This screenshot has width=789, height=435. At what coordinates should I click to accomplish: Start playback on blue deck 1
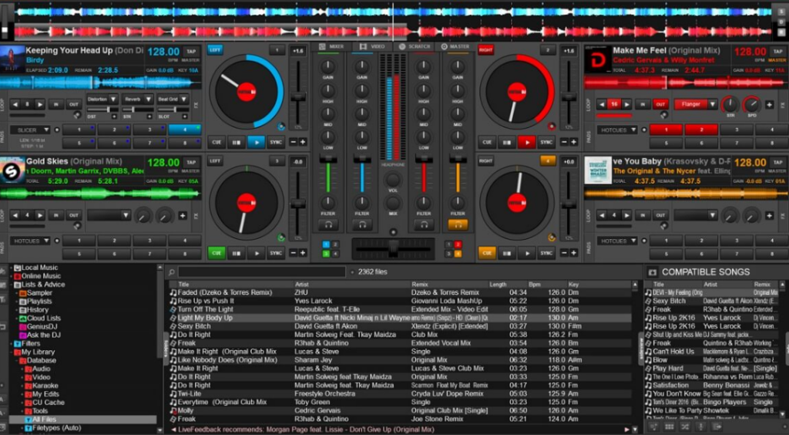[x=256, y=143]
